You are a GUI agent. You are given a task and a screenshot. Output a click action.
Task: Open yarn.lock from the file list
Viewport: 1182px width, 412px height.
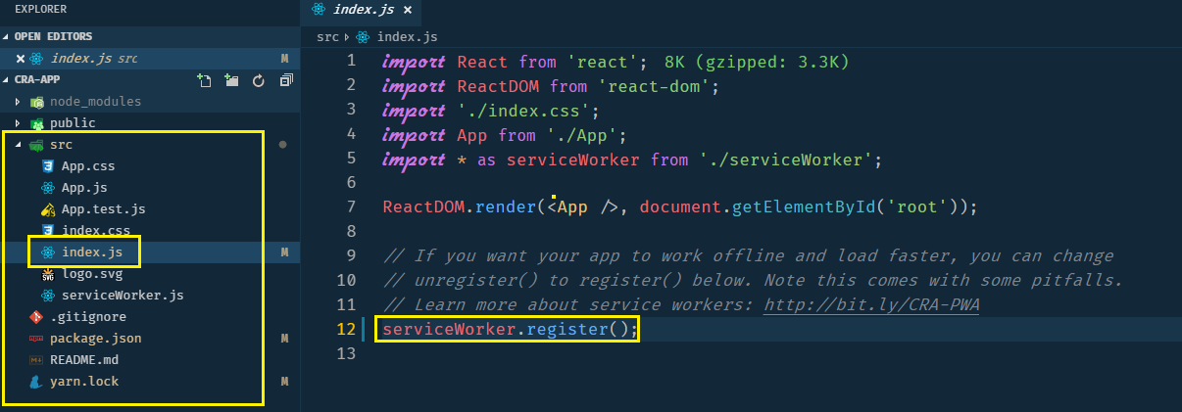(84, 382)
